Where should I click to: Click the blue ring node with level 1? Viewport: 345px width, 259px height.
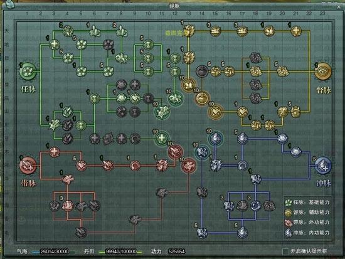pyautogui.click(x=242, y=166)
